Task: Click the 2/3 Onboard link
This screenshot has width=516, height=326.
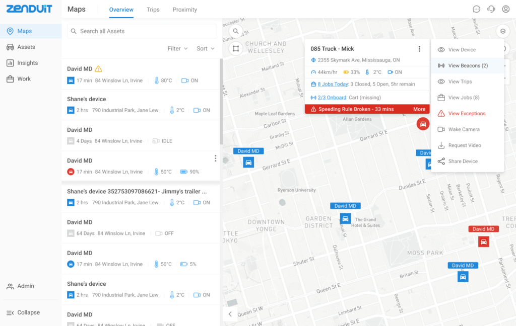Action: click(x=332, y=98)
